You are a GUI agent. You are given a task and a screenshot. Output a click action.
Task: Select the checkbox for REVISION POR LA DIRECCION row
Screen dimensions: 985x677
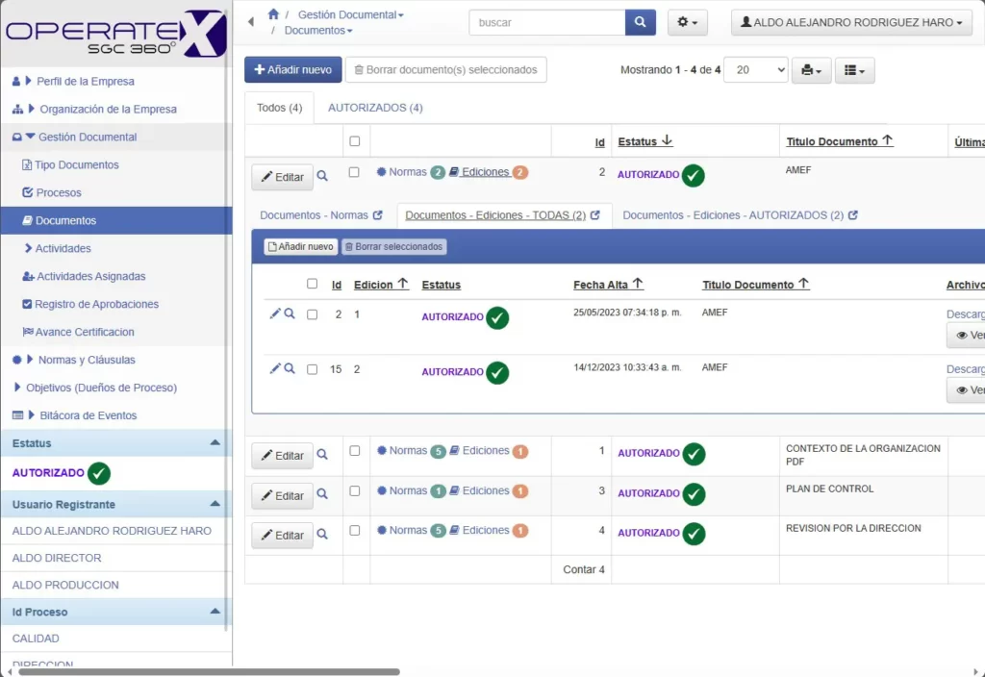(354, 530)
